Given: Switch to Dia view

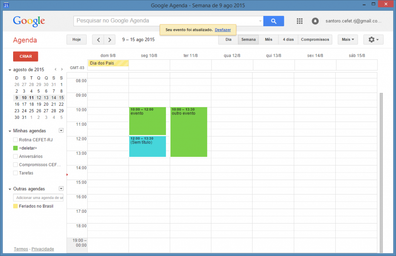Looking at the screenshot, I should pyautogui.click(x=228, y=40).
